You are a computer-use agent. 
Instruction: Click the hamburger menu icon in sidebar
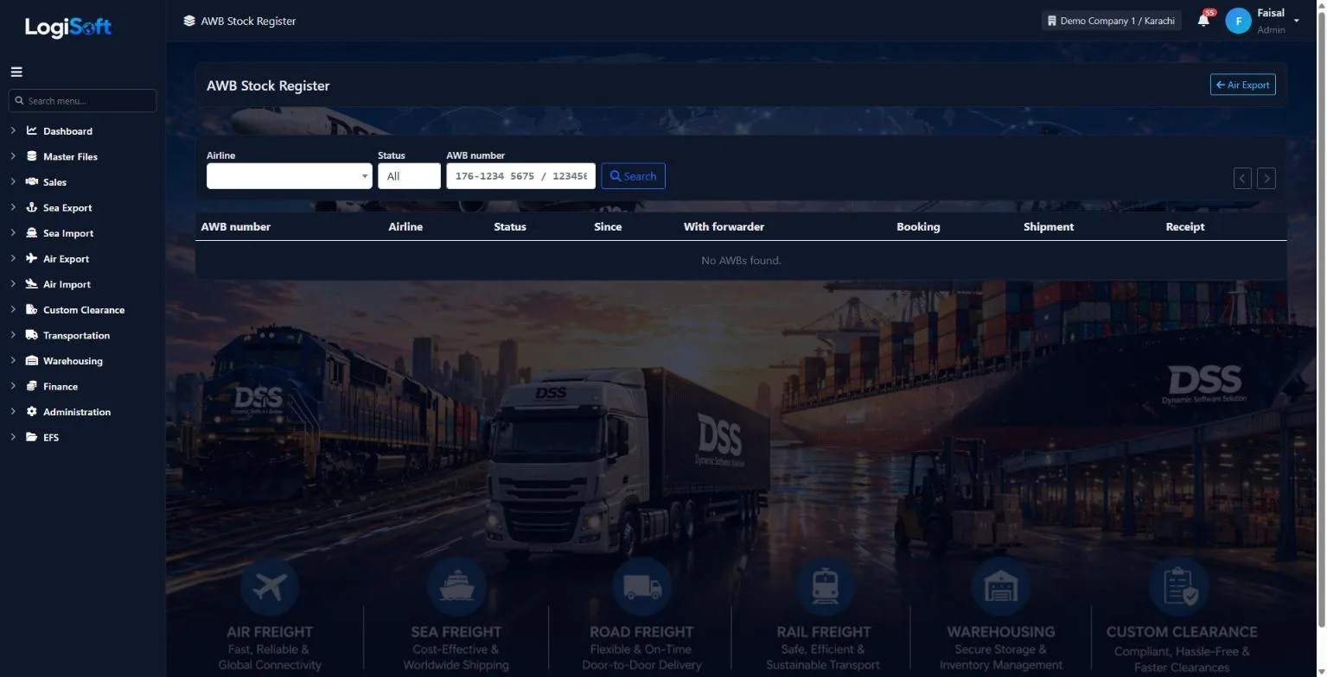pos(16,73)
